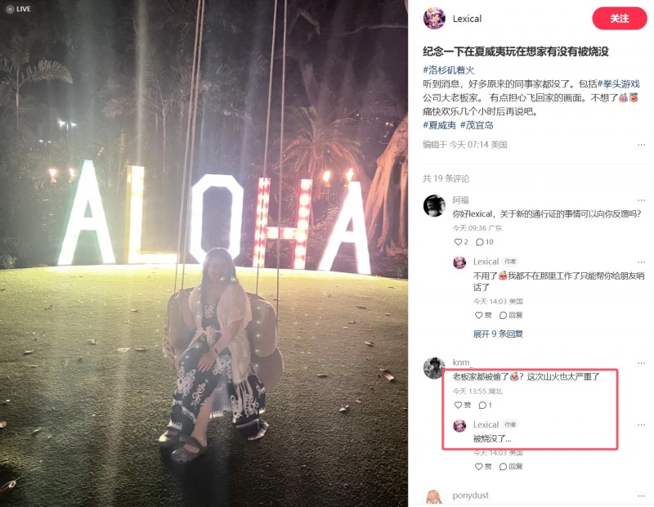The image size is (654, 507).
Task: Open hashtag #夏威夷
Action: 440,125
